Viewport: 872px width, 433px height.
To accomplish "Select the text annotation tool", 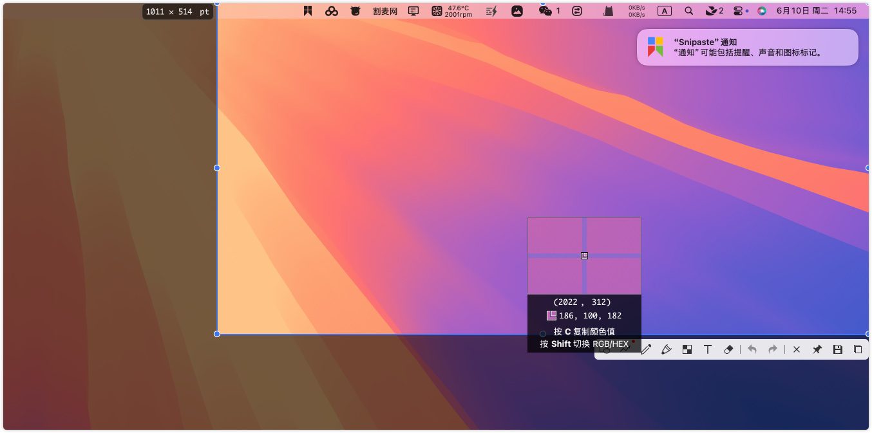I will (x=707, y=349).
